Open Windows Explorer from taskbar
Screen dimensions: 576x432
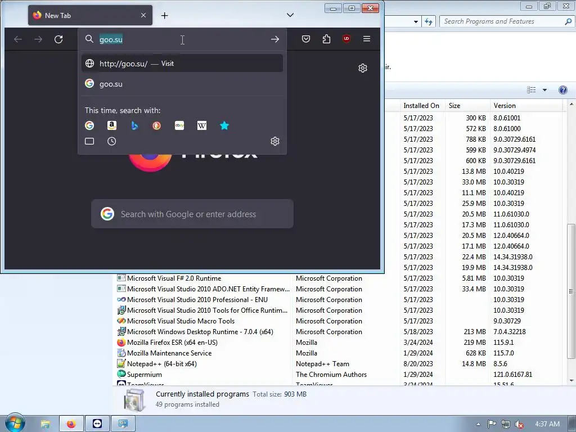pos(45,424)
